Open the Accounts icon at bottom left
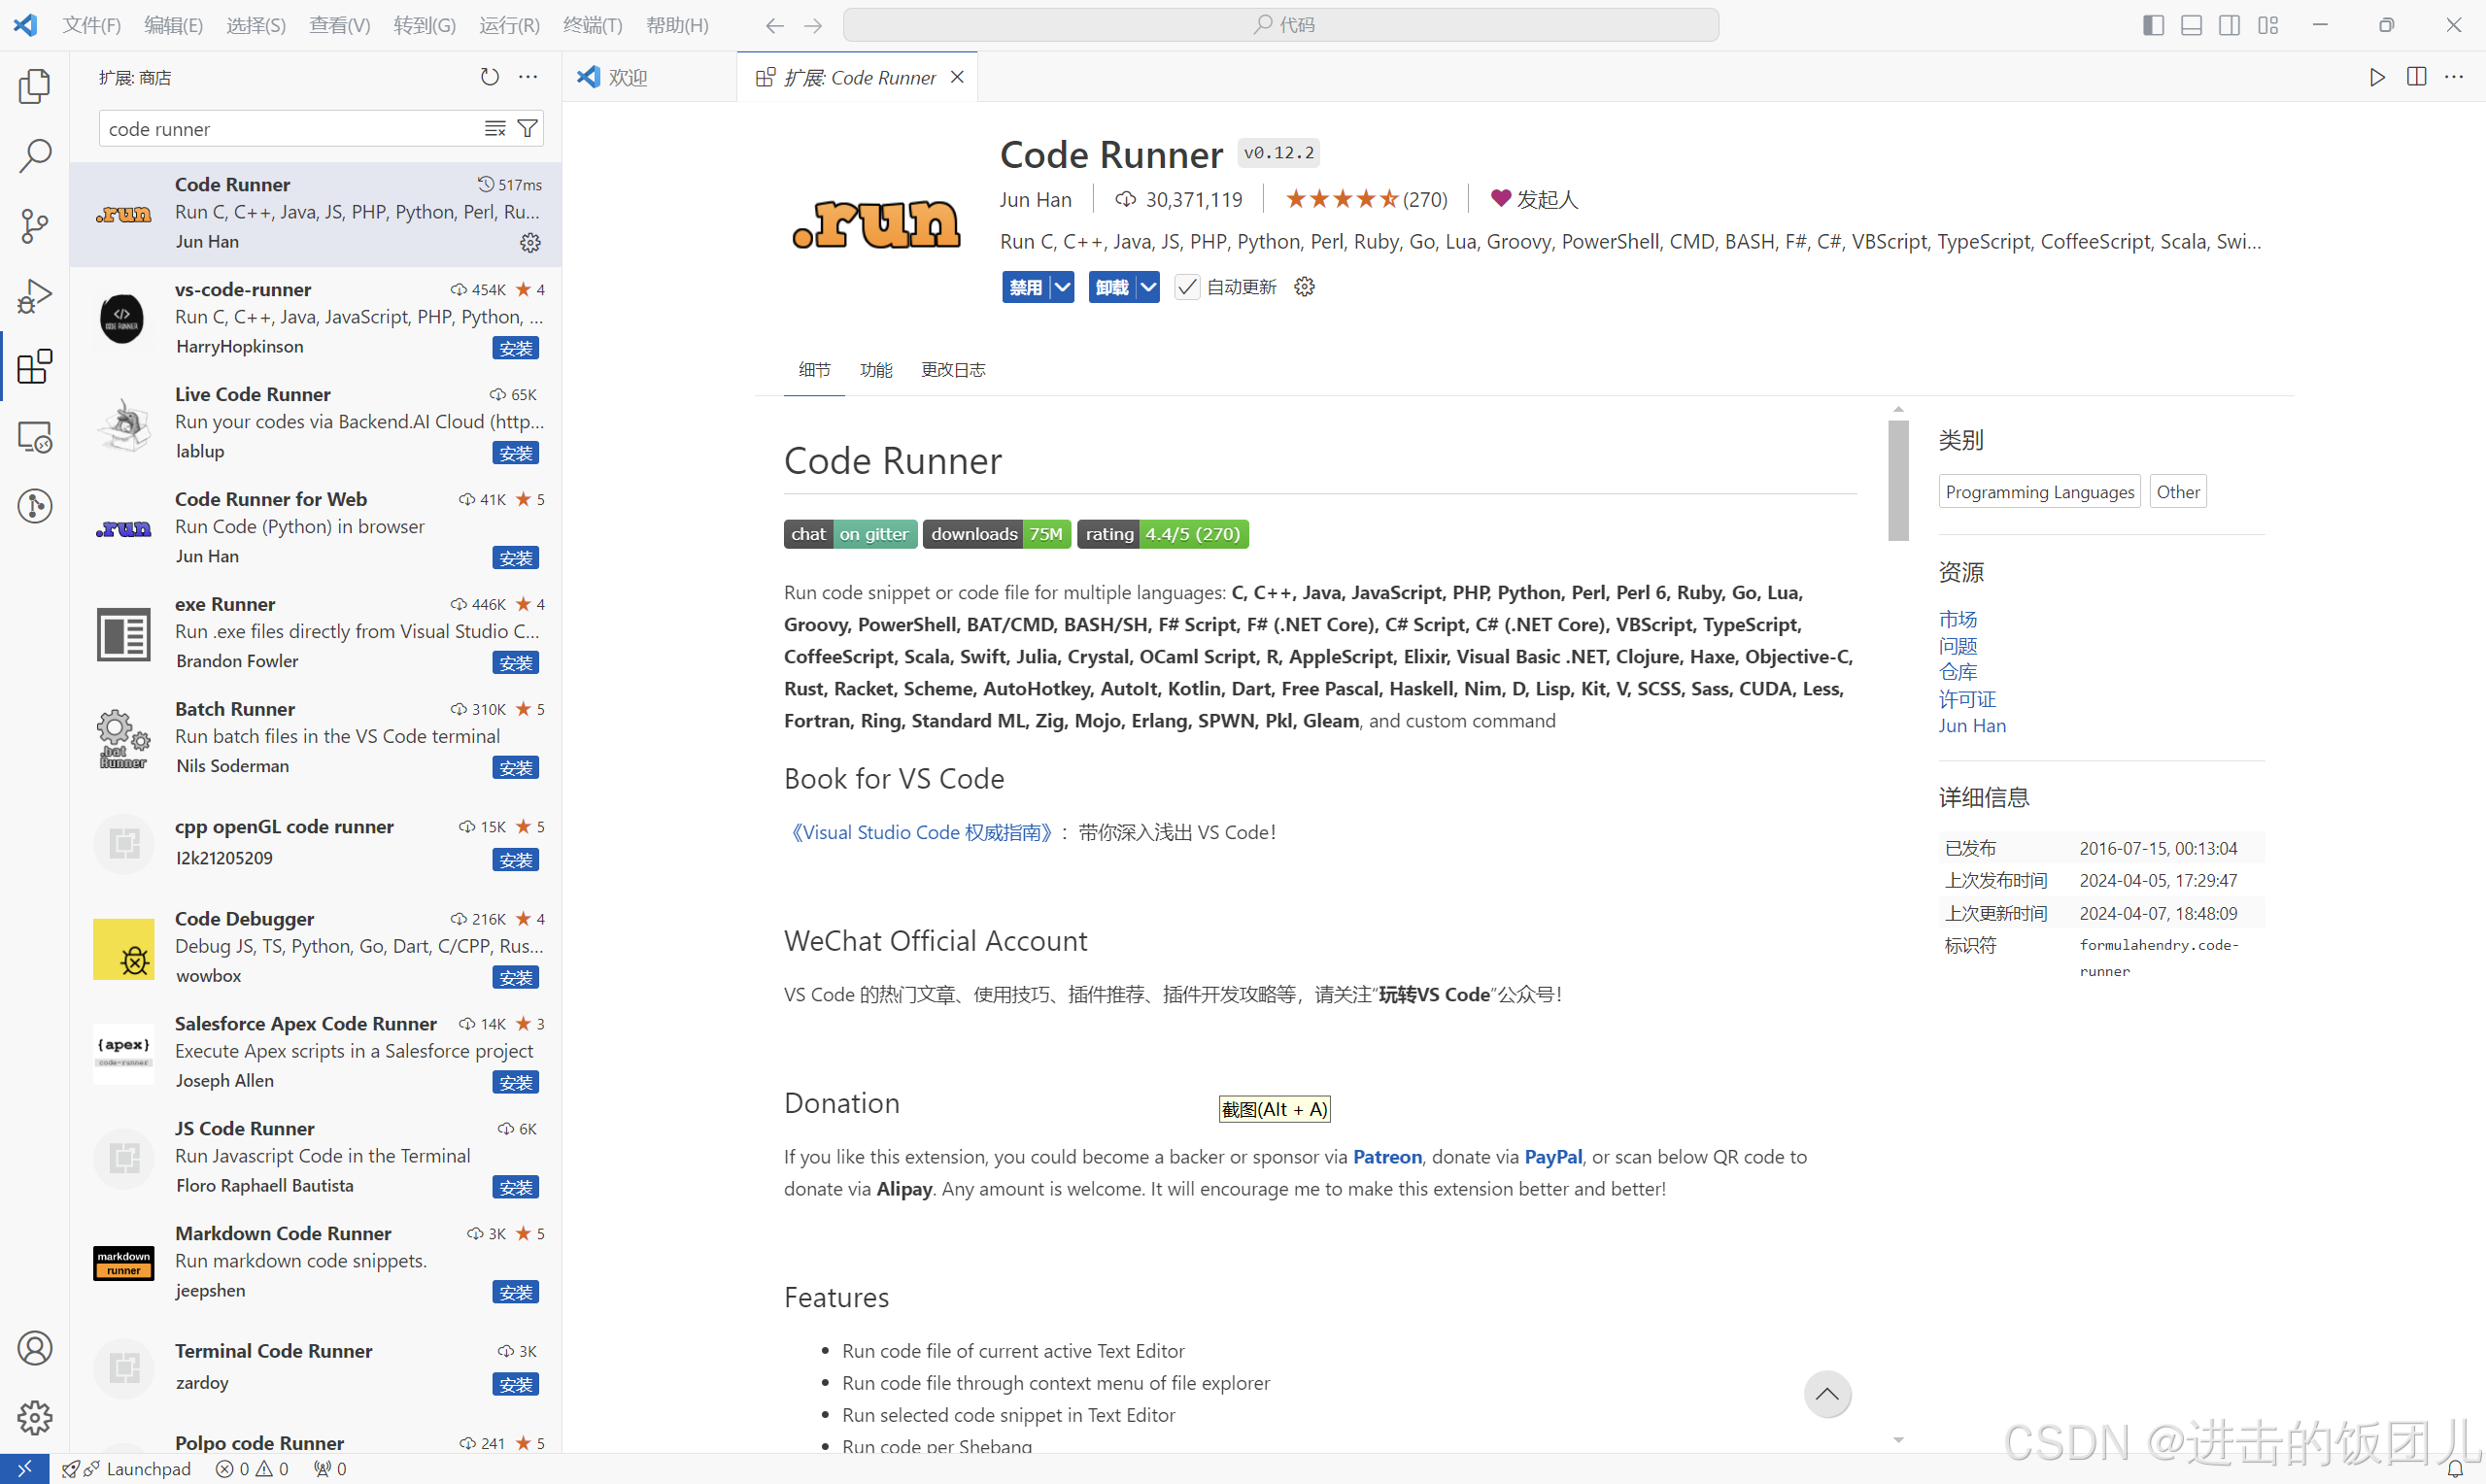2486x1484 pixels. [35, 1348]
